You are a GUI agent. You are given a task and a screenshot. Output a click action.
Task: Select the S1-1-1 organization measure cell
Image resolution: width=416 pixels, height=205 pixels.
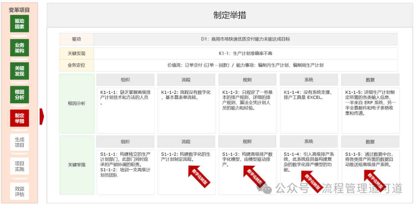(x=124, y=171)
